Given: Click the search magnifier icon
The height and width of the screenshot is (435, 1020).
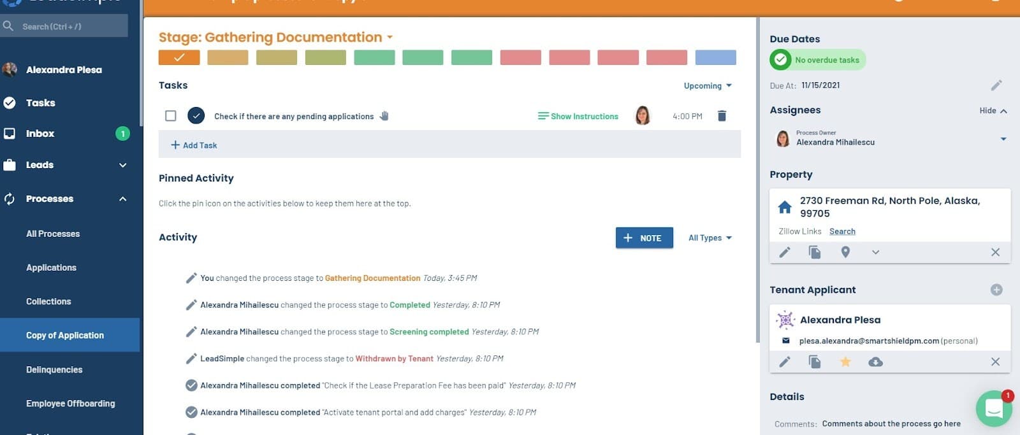Looking at the screenshot, I should (x=8, y=26).
